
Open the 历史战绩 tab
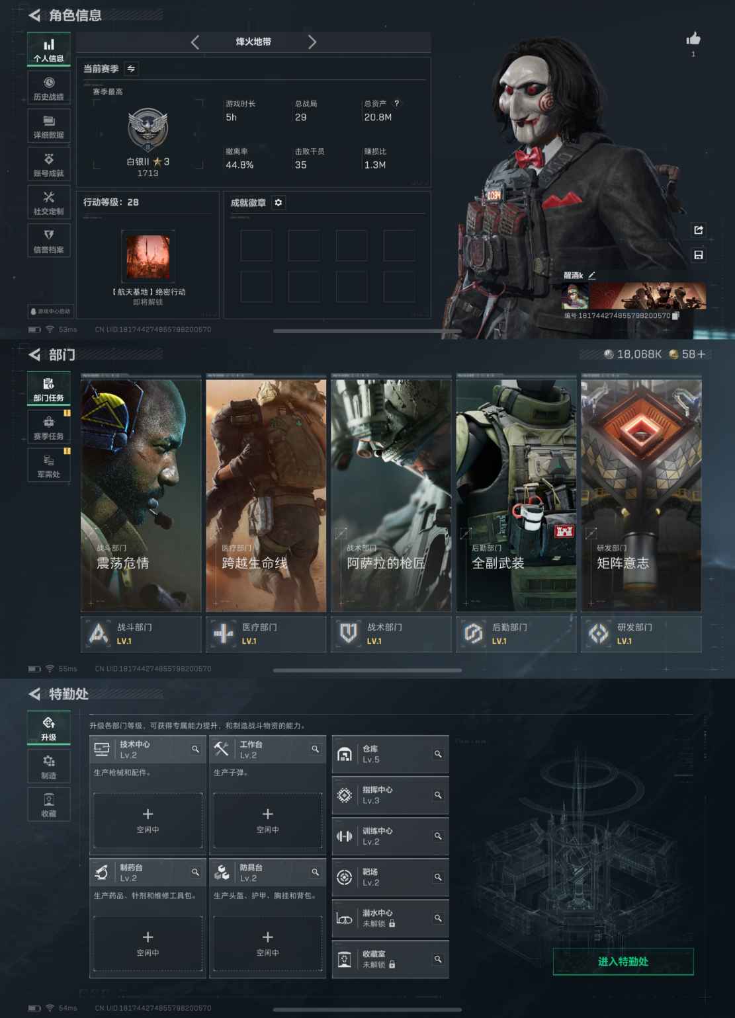pos(49,88)
